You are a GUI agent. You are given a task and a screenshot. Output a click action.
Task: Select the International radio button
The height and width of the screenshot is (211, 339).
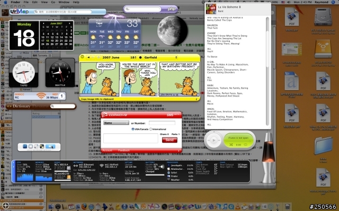tap(150, 129)
